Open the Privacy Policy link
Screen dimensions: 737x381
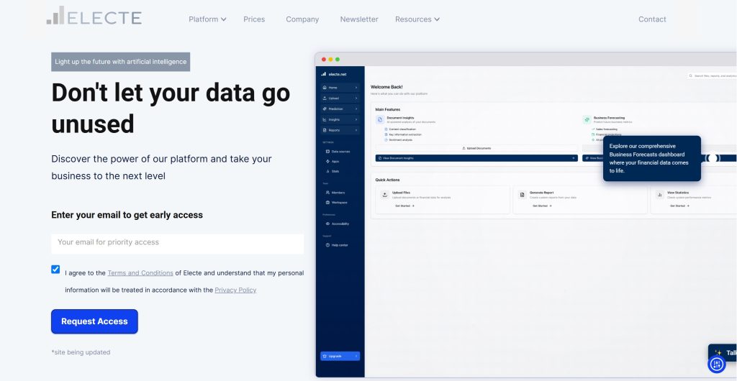[235, 290]
